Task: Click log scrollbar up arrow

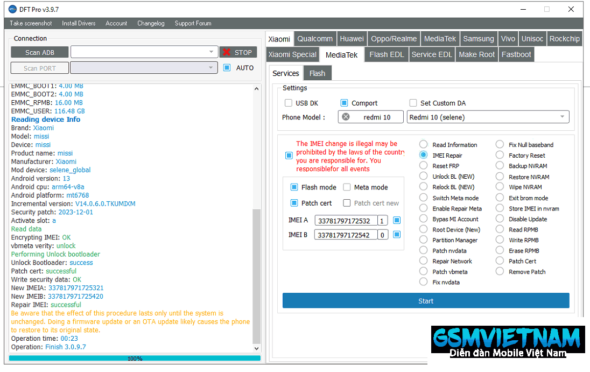Action: (256, 89)
